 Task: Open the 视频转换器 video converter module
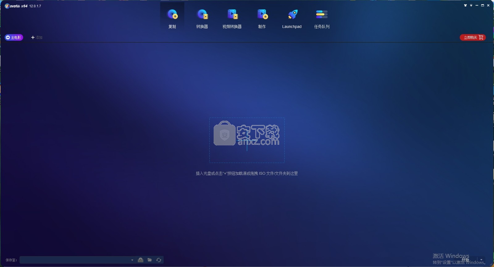click(x=232, y=18)
